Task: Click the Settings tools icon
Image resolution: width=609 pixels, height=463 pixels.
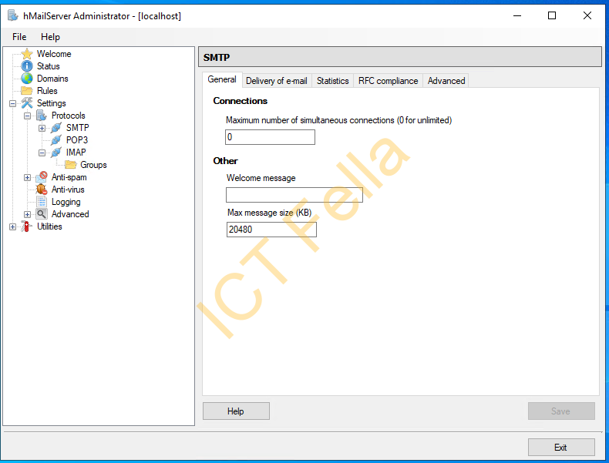Action: coord(27,103)
